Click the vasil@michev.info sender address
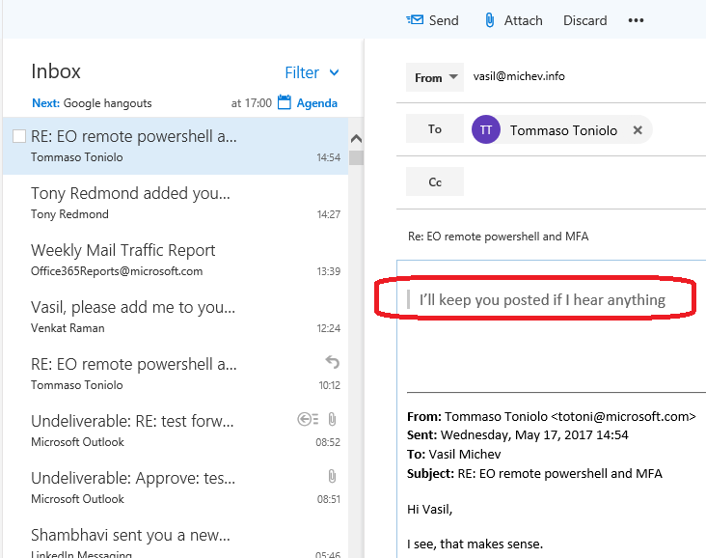706x558 pixels. pyautogui.click(x=519, y=76)
